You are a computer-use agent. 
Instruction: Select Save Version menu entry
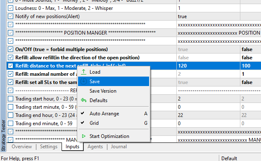[x=114, y=91]
